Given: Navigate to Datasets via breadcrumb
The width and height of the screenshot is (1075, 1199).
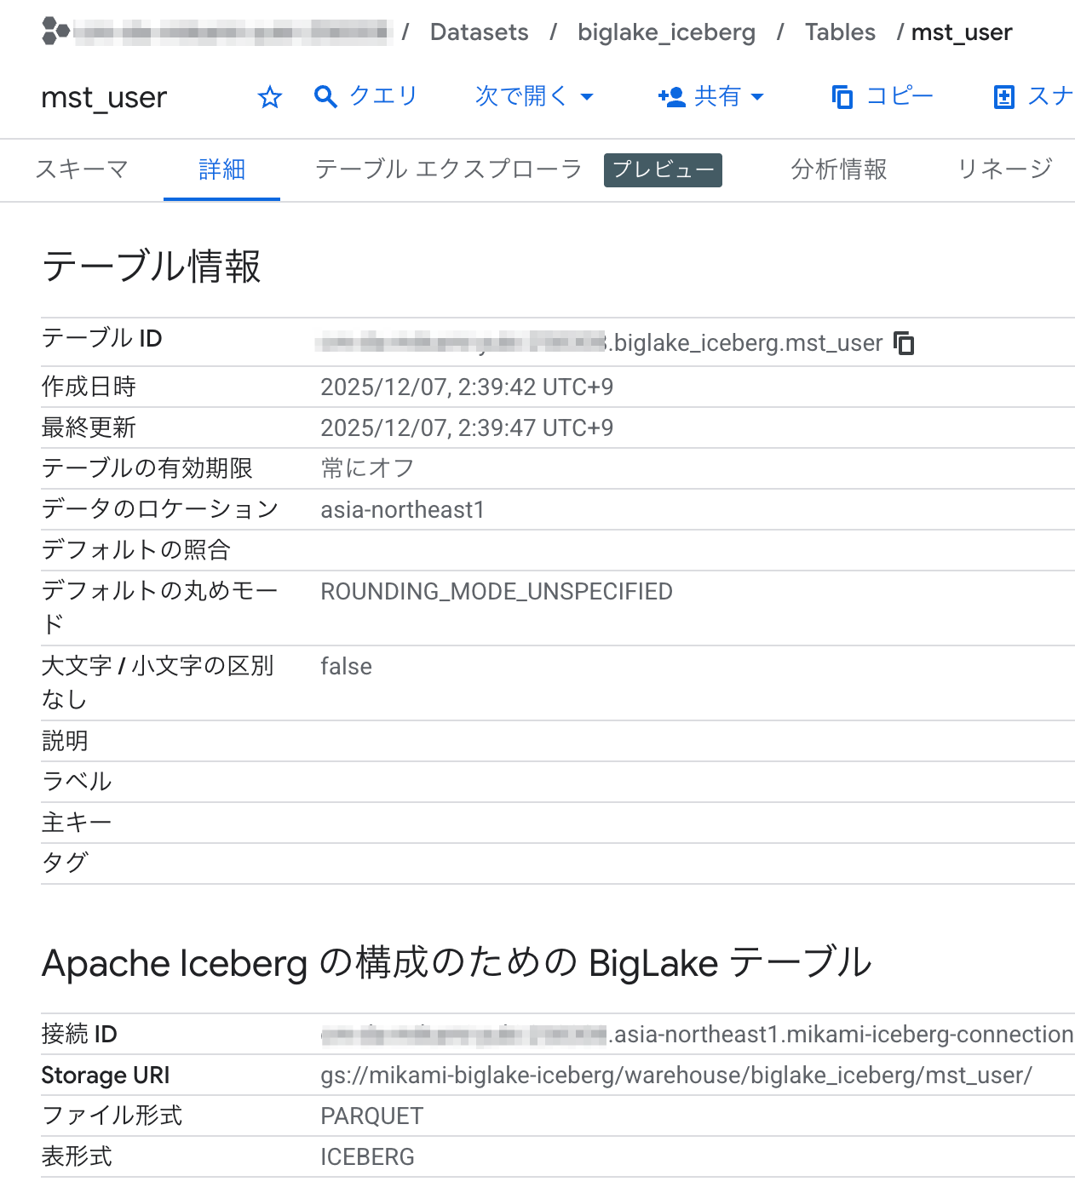Looking at the screenshot, I should tap(479, 32).
